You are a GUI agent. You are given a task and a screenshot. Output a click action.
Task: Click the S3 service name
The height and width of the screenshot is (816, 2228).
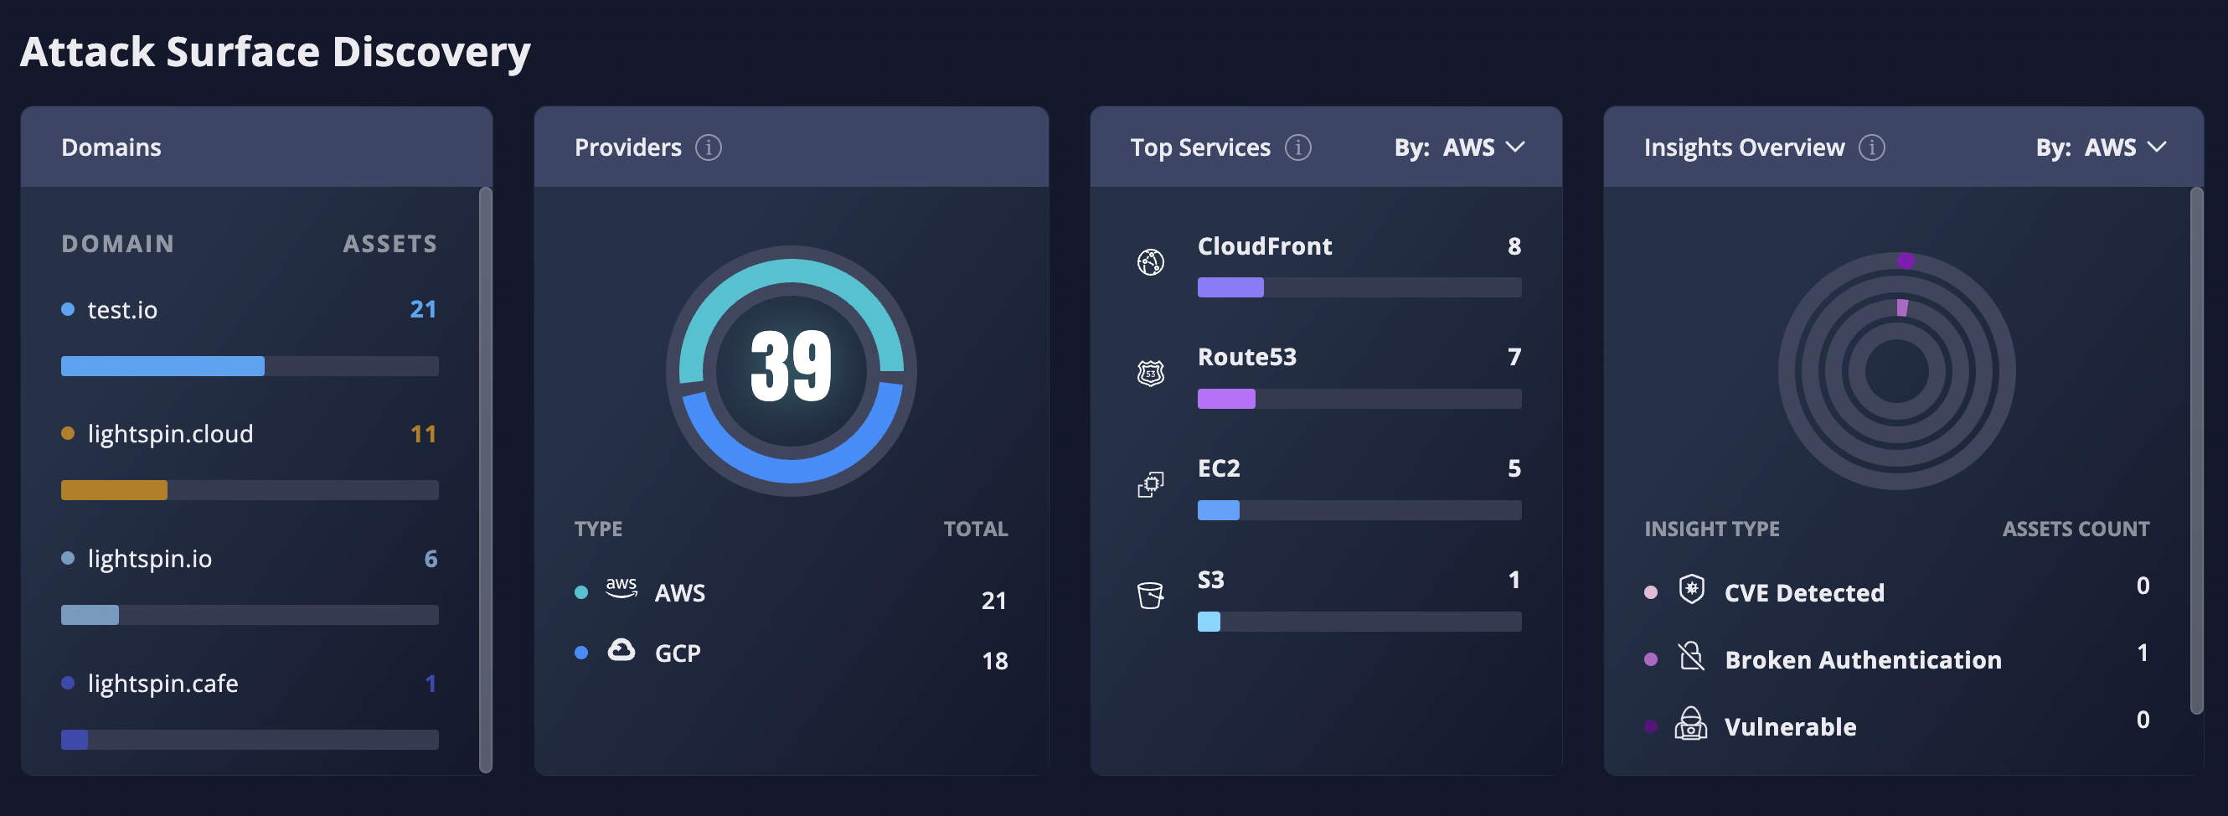click(1211, 580)
